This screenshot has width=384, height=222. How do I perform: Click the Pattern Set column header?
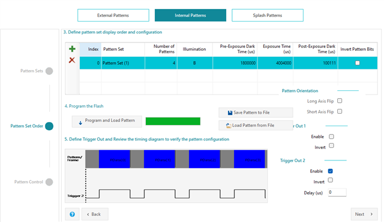[x=123, y=49]
